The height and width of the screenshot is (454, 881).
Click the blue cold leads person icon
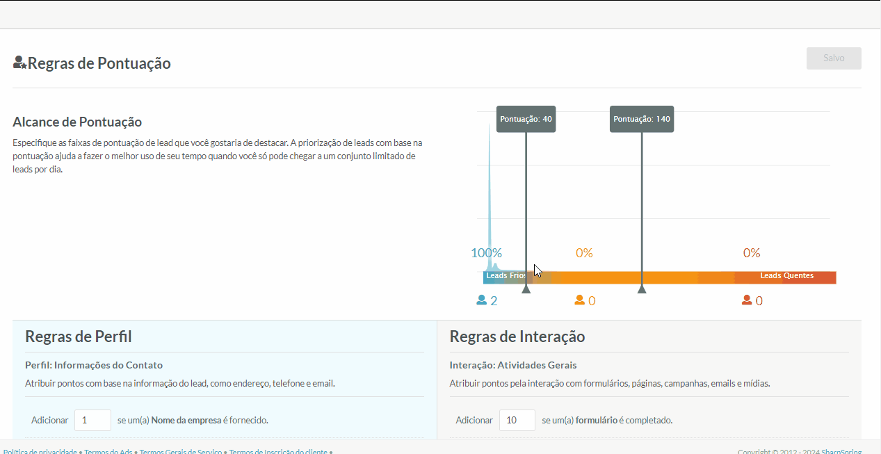pyautogui.click(x=481, y=300)
